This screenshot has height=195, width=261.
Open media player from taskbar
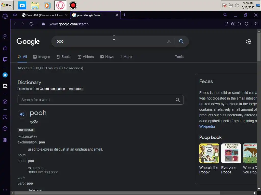coord(47,5)
